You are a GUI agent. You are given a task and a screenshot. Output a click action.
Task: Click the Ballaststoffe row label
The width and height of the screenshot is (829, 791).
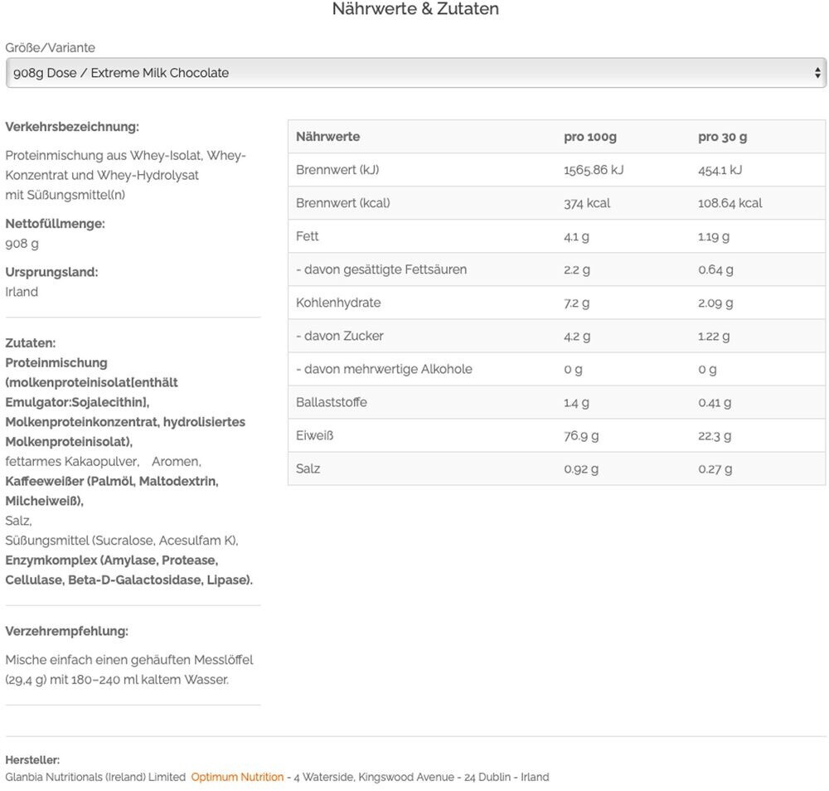331,402
